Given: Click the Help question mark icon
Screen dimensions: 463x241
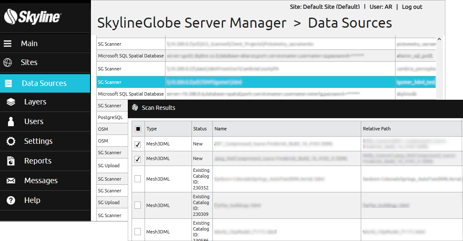Looking at the screenshot, I should [x=11, y=200].
